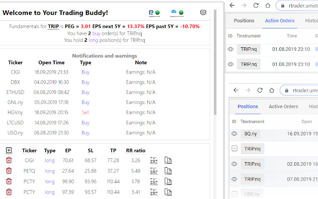Select Positions tab in lower window
318x199 pixels.
point(248,106)
